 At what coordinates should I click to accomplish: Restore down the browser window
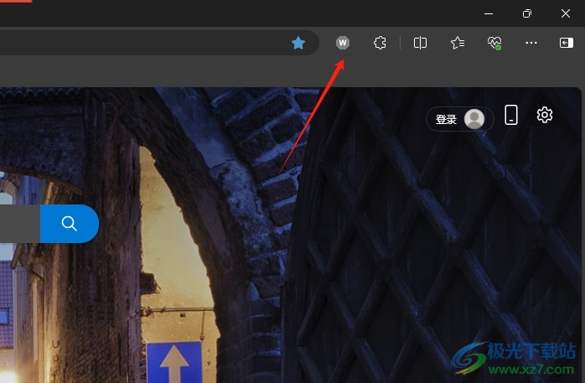pyautogui.click(x=527, y=13)
